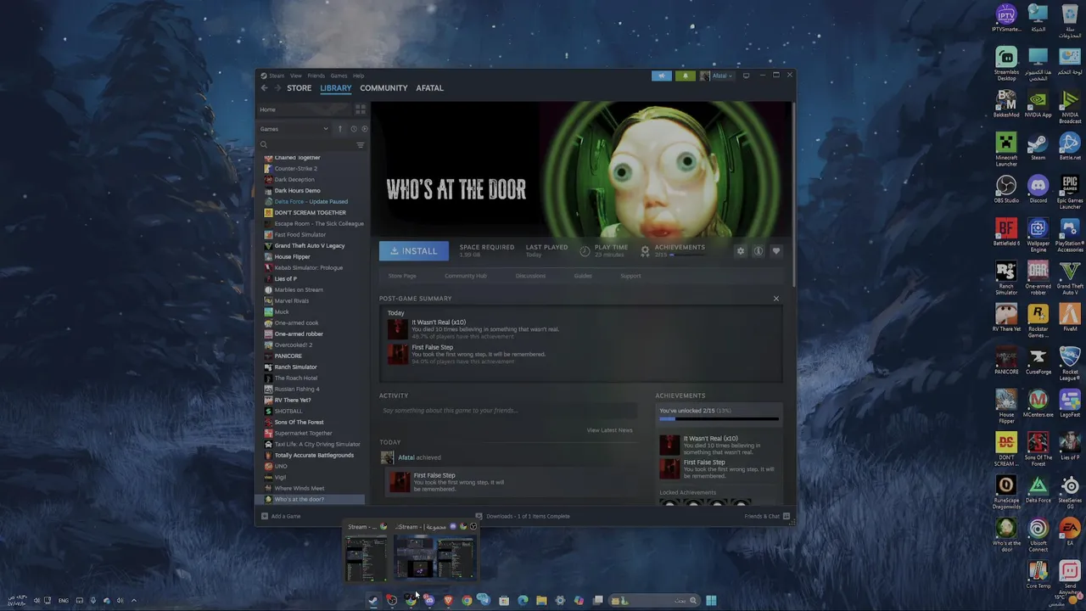
Task: Open the Minecraft Launcher desktop icon
Action: [x=1006, y=149]
